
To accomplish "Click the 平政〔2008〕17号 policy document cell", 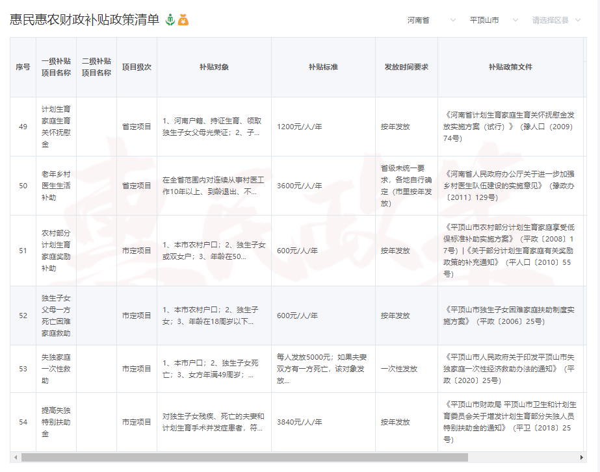I will (509, 251).
